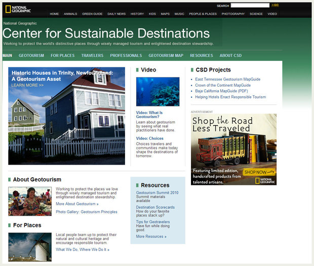Open Video: What Is Geotourism link
This screenshot has height=266, width=314.
pos(149,115)
